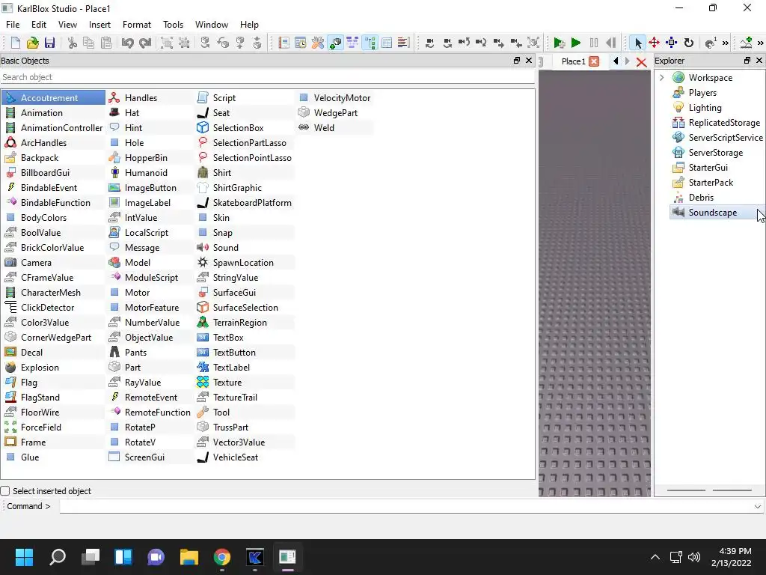Open the View menu
Screen dimensions: 766x575
tap(67, 25)
